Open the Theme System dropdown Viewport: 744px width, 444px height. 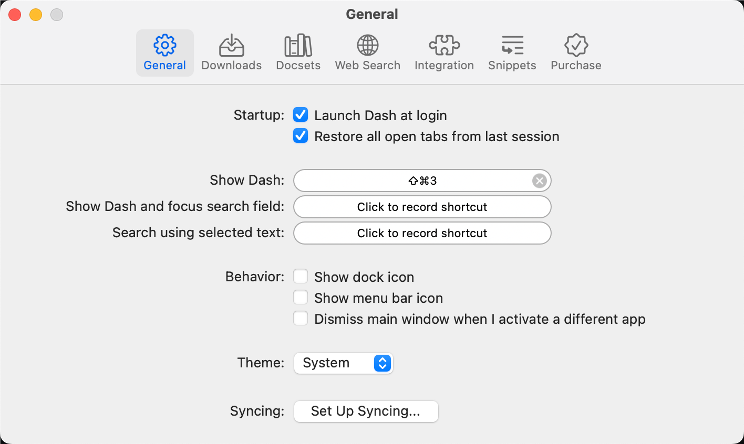343,363
